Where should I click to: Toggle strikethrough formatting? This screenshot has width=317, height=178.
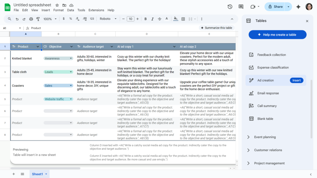point(159,19)
